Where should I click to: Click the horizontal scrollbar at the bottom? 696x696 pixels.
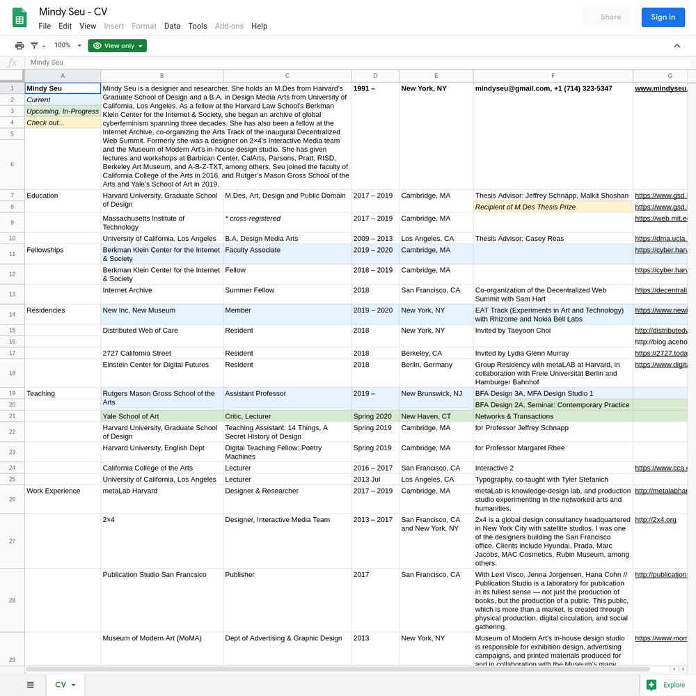click(x=338, y=669)
